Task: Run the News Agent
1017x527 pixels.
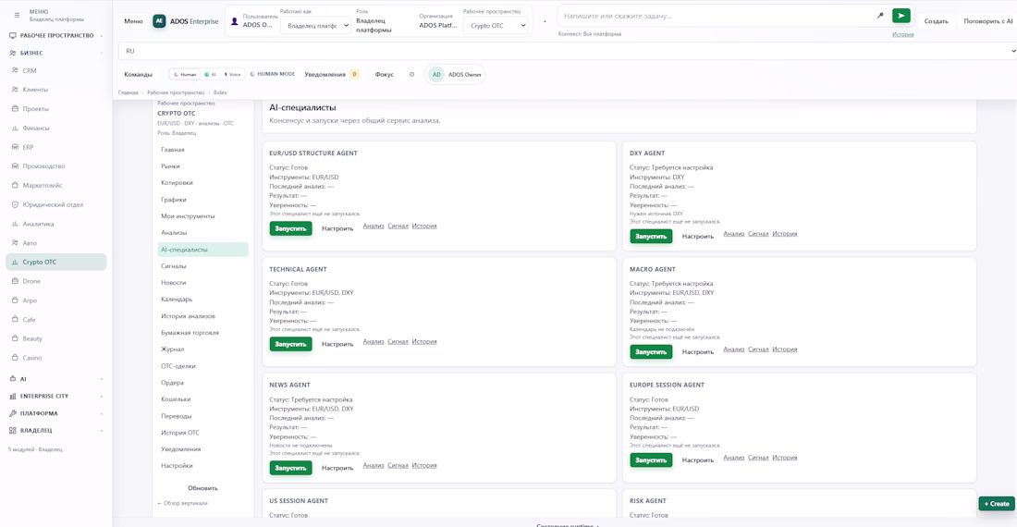Action: coord(290,468)
